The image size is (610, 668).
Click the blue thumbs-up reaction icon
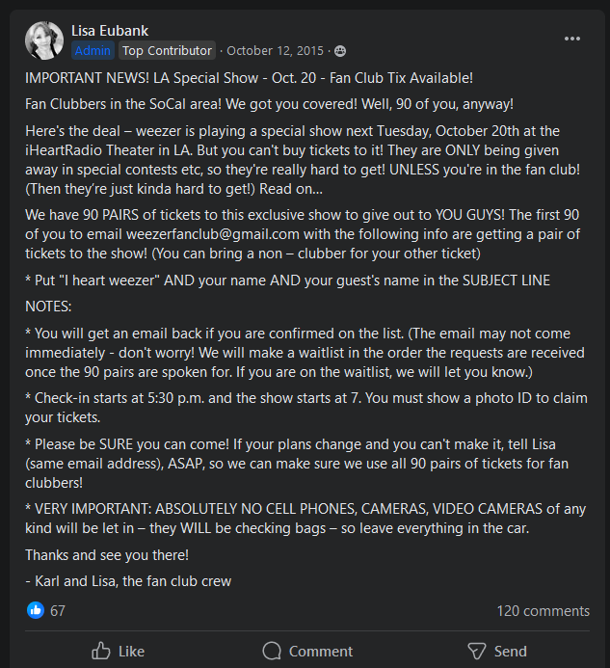point(36,610)
